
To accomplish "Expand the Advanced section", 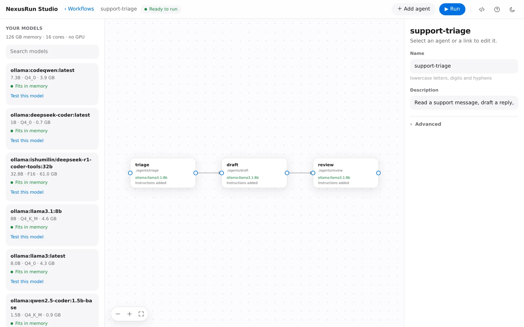I will click(x=426, y=124).
